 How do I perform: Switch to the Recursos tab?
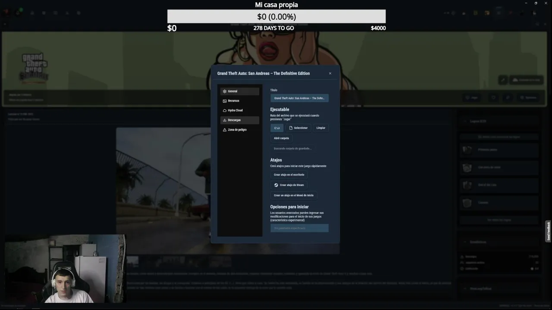point(240,101)
